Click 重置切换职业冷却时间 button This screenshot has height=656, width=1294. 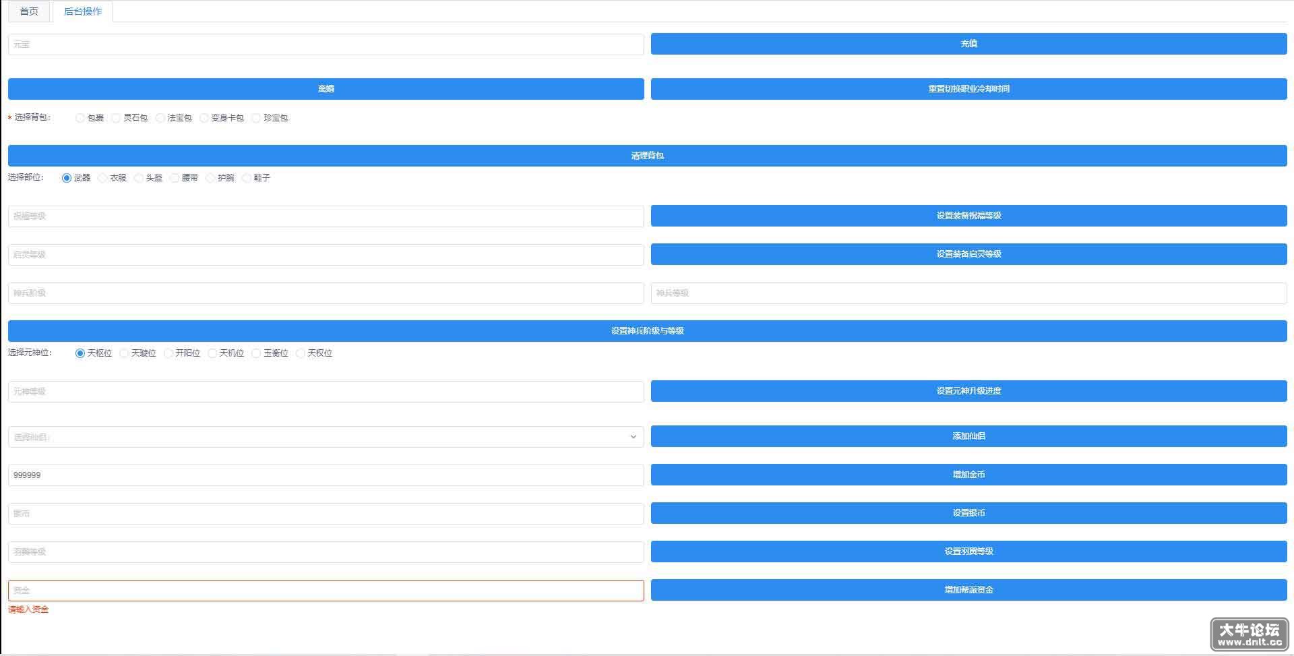coord(968,89)
